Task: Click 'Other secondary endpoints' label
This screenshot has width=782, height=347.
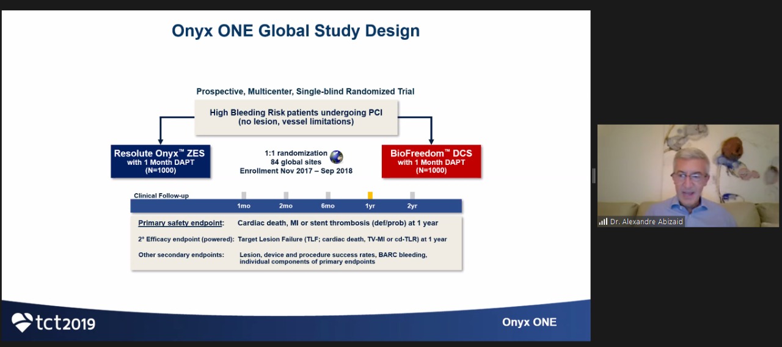Action: tap(181, 255)
